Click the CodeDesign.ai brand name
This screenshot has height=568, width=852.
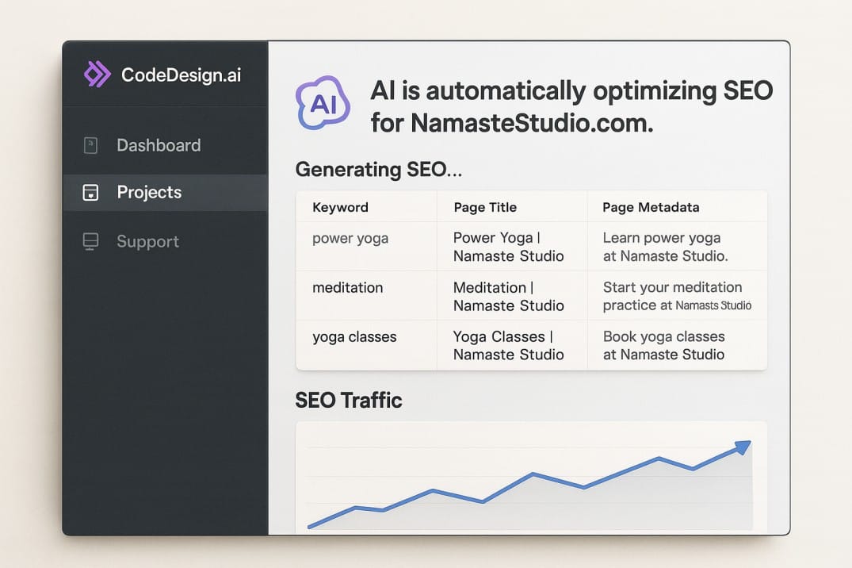181,75
